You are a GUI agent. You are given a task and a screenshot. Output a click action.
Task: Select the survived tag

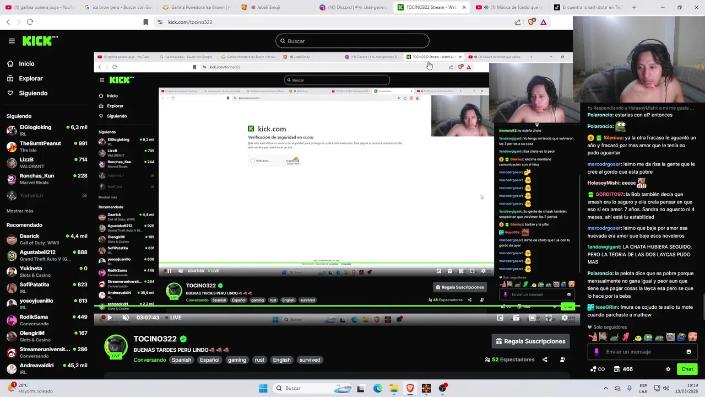pyautogui.click(x=310, y=360)
